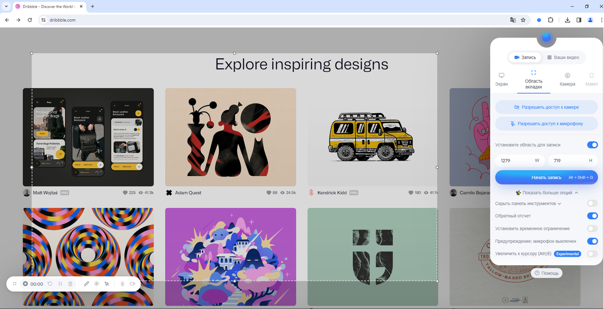Image resolution: width=604 pixels, height=309 pixels.
Task: Bookmark this page with the star icon
Action: click(523, 20)
